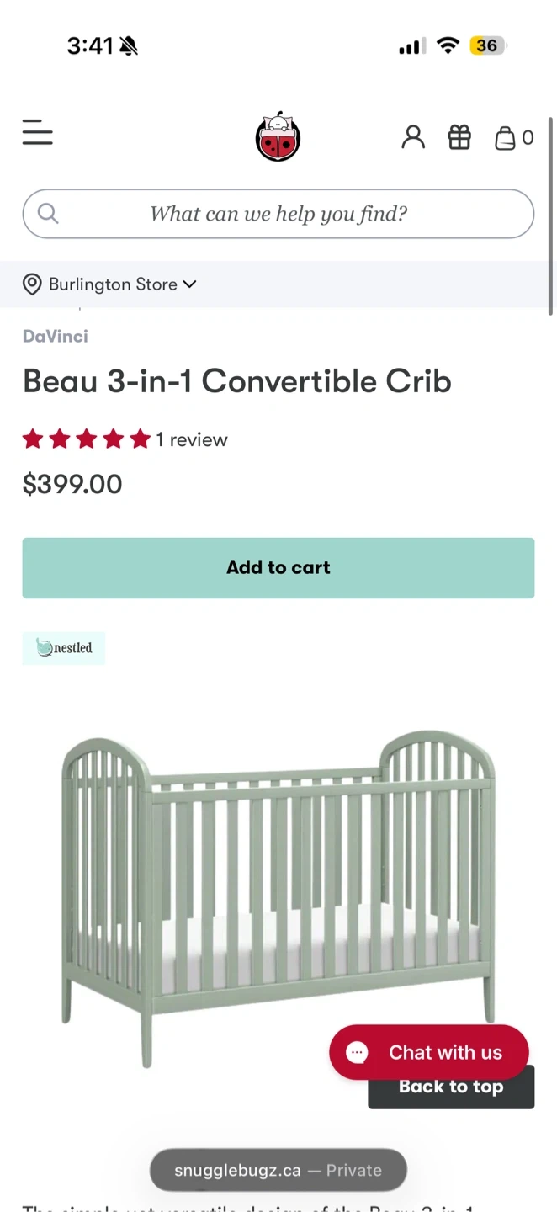Click the five-star rating

(x=86, y=439)
